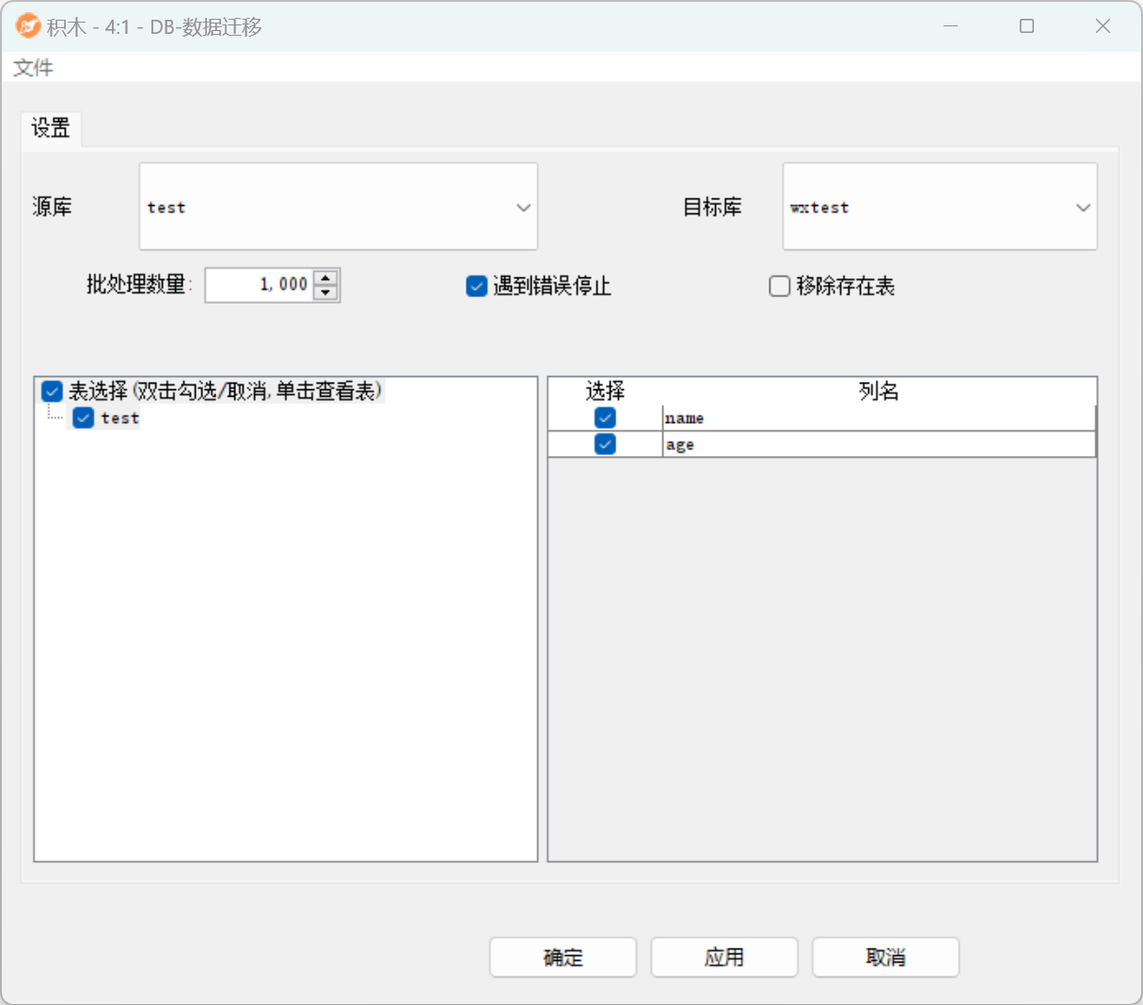This screenshot has height=1005, width=1143.
Task: Disable the 遇到错误停止 checkbox
Action: click(477, 286)
